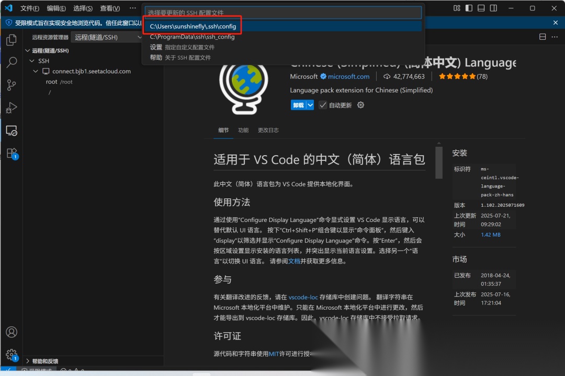Click SSH config file search input
Viewport: 565px width, 376px height.
click(x=283, y=13)
